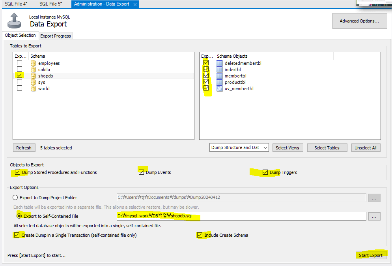Click the Schema column header
The image size is (392, 266).
click(88, 56)
